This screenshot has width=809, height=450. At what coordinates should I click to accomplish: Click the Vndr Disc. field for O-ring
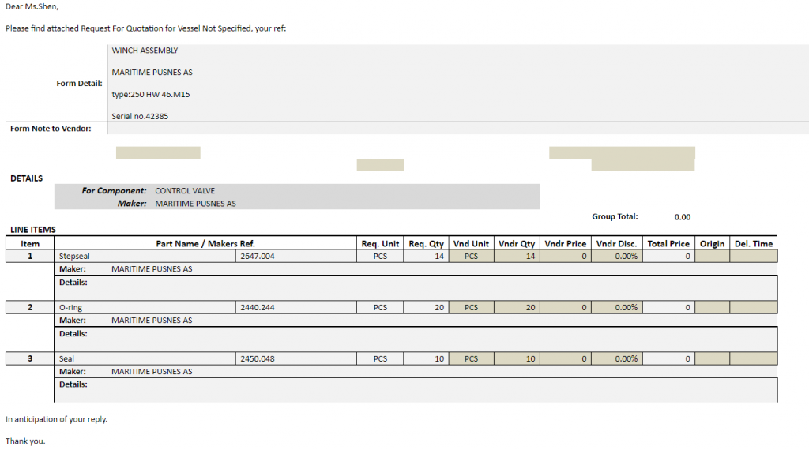(616, 308)
